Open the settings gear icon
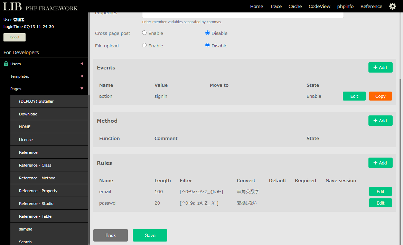The height and width of the screenshot is (245, 403). 392,6
